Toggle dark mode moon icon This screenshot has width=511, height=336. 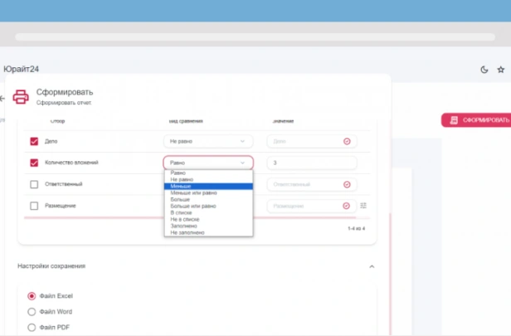click(x=484, y=70)
